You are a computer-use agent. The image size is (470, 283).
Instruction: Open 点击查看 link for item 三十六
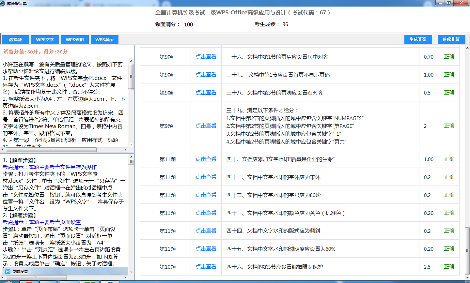click(x=206, y=57)
